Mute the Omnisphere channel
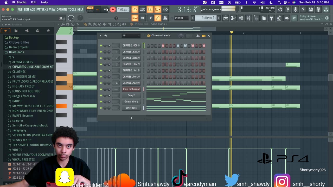 click(x=101, y=102)
